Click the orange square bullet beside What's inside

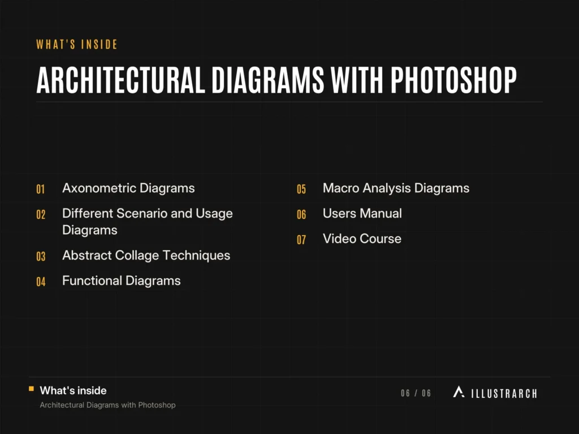32,389
